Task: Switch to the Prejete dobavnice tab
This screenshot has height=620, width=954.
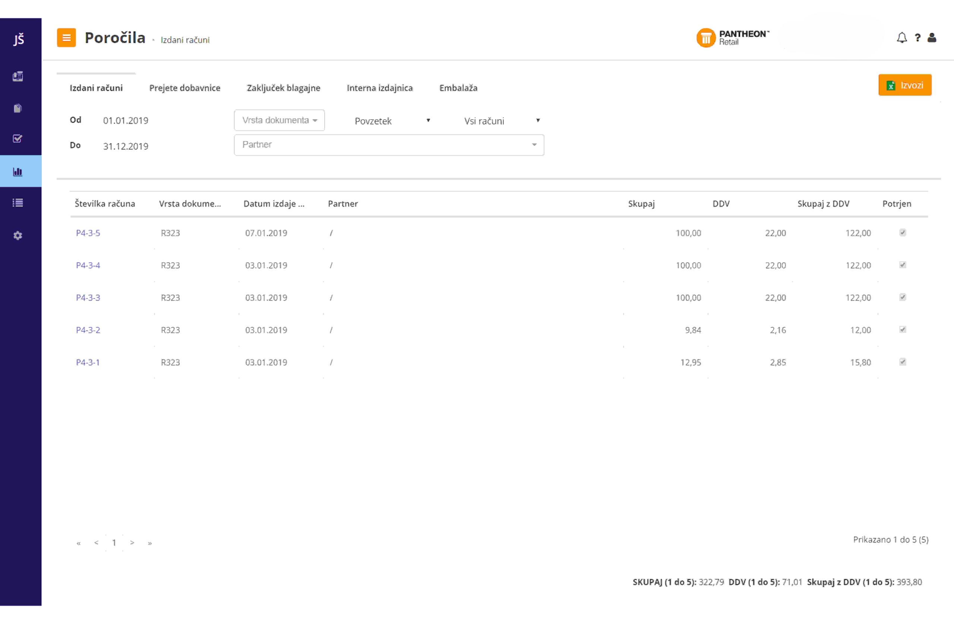Action: [x=185, y=88]
